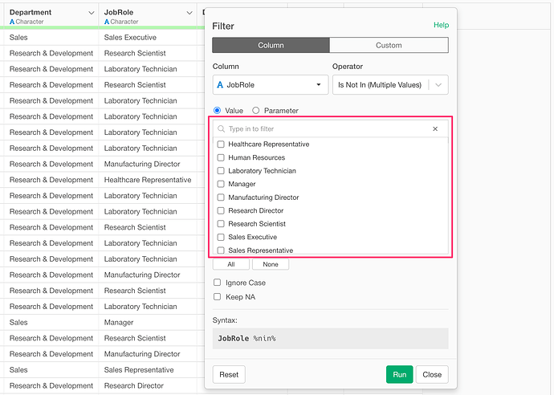Click the search magnifier icon in the filter box
The image size is (554, 395).
coord(222,128)
